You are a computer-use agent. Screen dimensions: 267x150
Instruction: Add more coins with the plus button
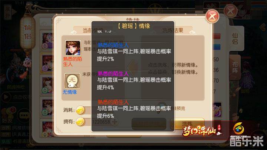[x=115, y=122]
